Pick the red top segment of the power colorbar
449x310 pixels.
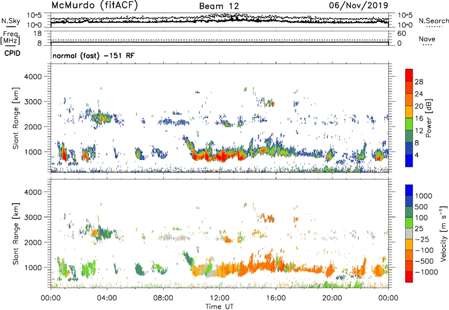coord(409,75)
